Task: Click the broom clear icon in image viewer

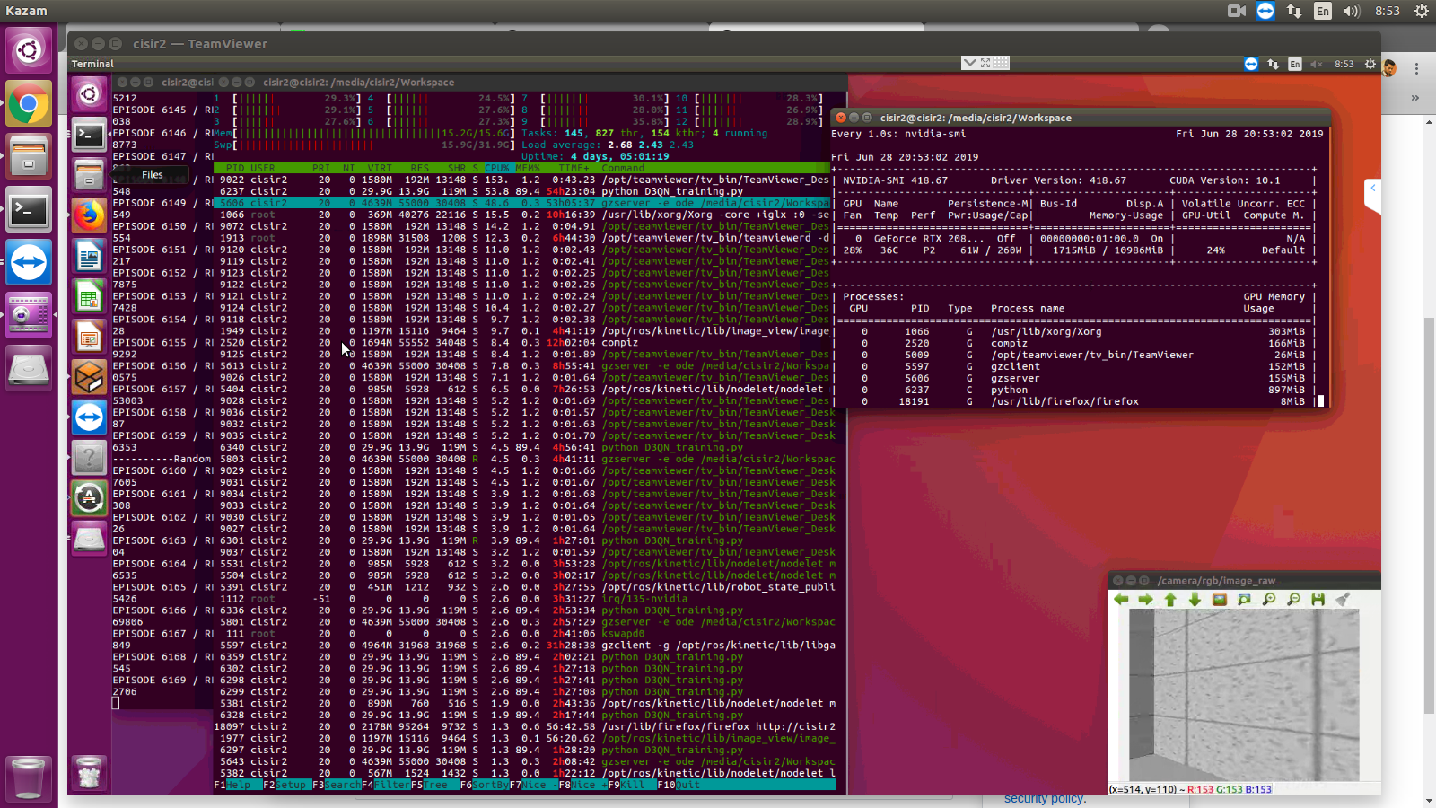Action: click(1343, 600)
